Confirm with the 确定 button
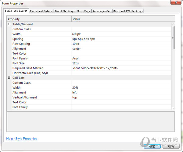 coord(152,146)
